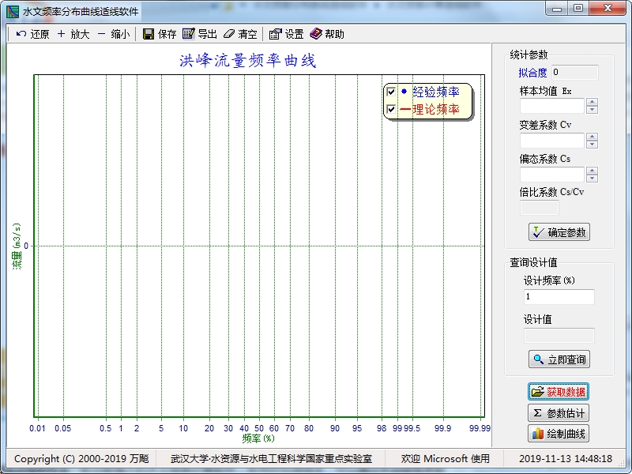The width and height of the screenshot is (632, 474).
Task: Toggle the 经验频率 legend checkbox
Action: point(390,92)
